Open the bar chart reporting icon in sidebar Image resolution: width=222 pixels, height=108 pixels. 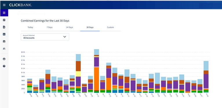(4, 34)
